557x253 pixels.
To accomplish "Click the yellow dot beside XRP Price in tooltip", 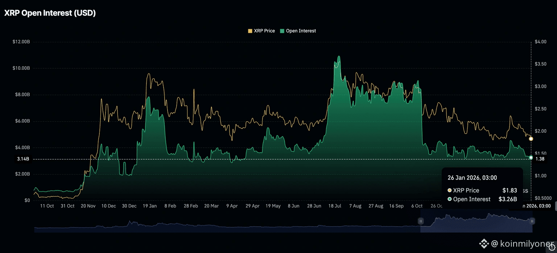I will pos(450,190).
